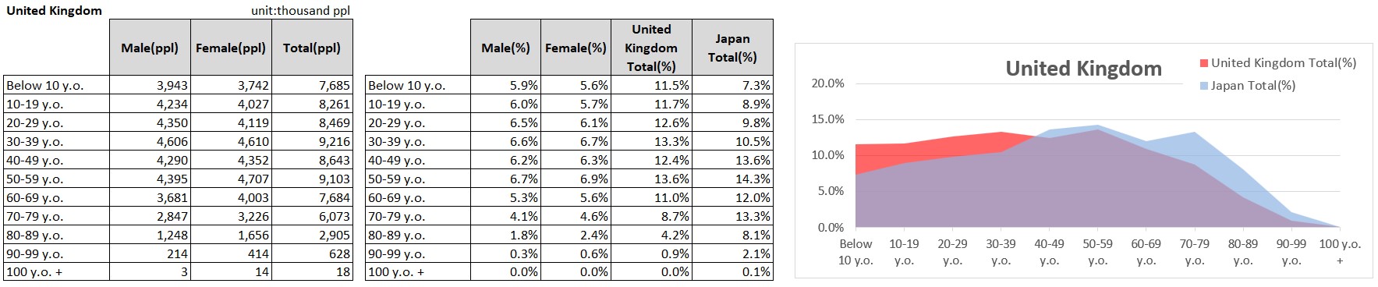Viewport: 1378px width, 287px height.
Task: Click the 20.0% axis label on chart
Action: [827, 83]
